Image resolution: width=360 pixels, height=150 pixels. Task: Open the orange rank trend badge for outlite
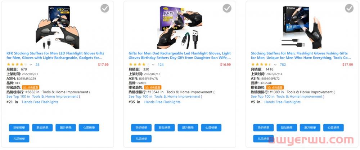153,87
